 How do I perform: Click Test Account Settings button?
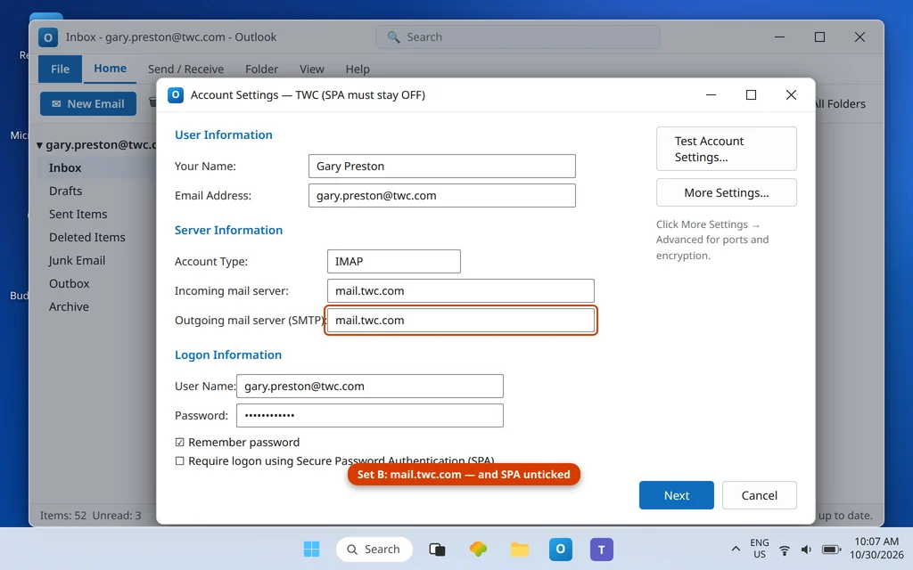(726, 149)
